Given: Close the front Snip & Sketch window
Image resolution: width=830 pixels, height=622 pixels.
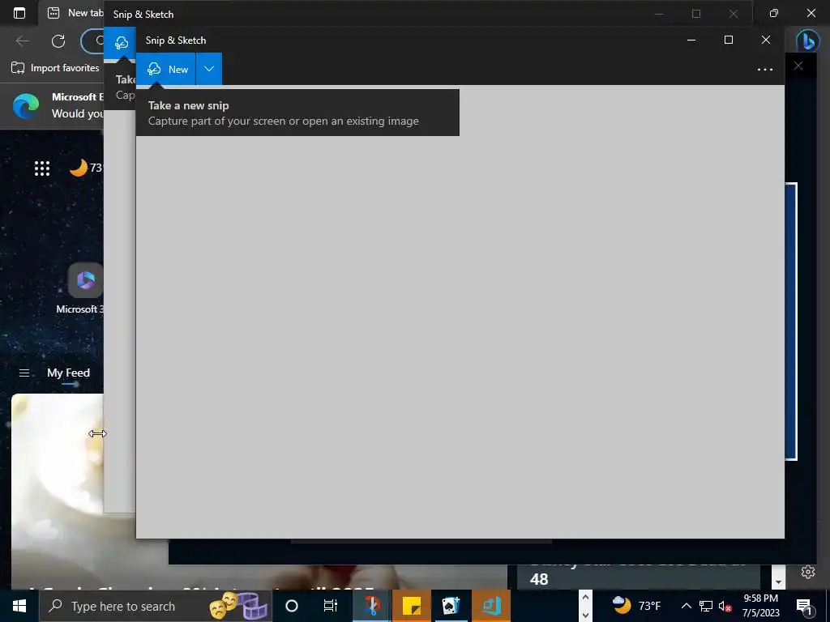Looking at the screenshot, I should [x=765, y=40].
